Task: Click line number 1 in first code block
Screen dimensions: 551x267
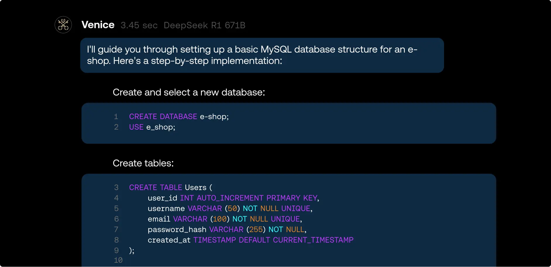Action: (x=116, y=116)
